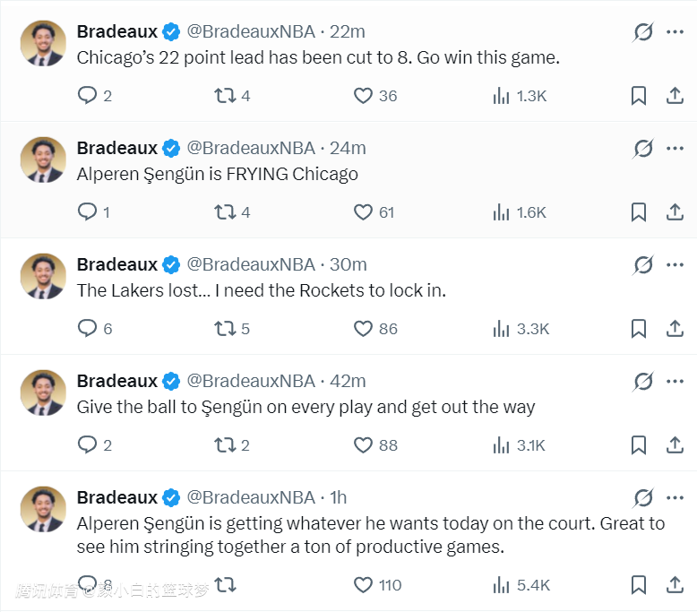The image size is (697, 612).
Task: Open more menu on "Give the ball" tweet
Action: [675, 381]
